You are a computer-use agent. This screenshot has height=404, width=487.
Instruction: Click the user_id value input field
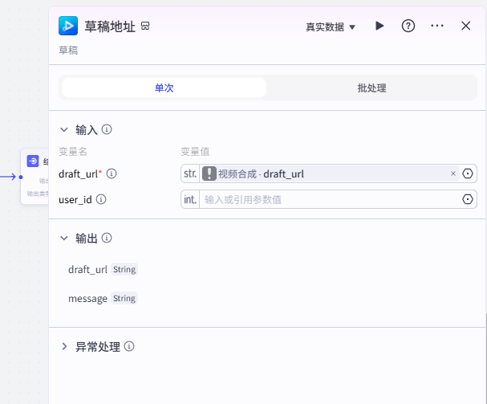click(x=331, y=199)
